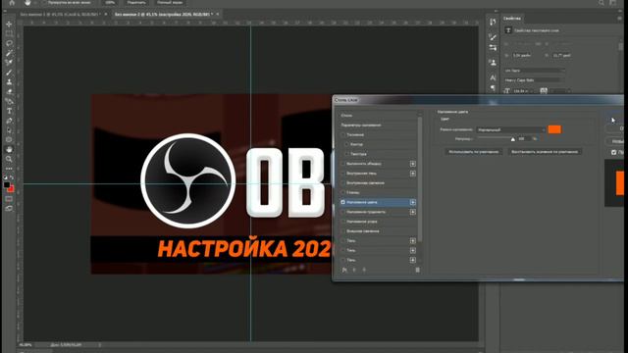Toggle the Тиснение (Bevel & Emboss) checkbox
The width and height of the screenshot is (628, 353).
pyautogui.click(x=342, y=135)
